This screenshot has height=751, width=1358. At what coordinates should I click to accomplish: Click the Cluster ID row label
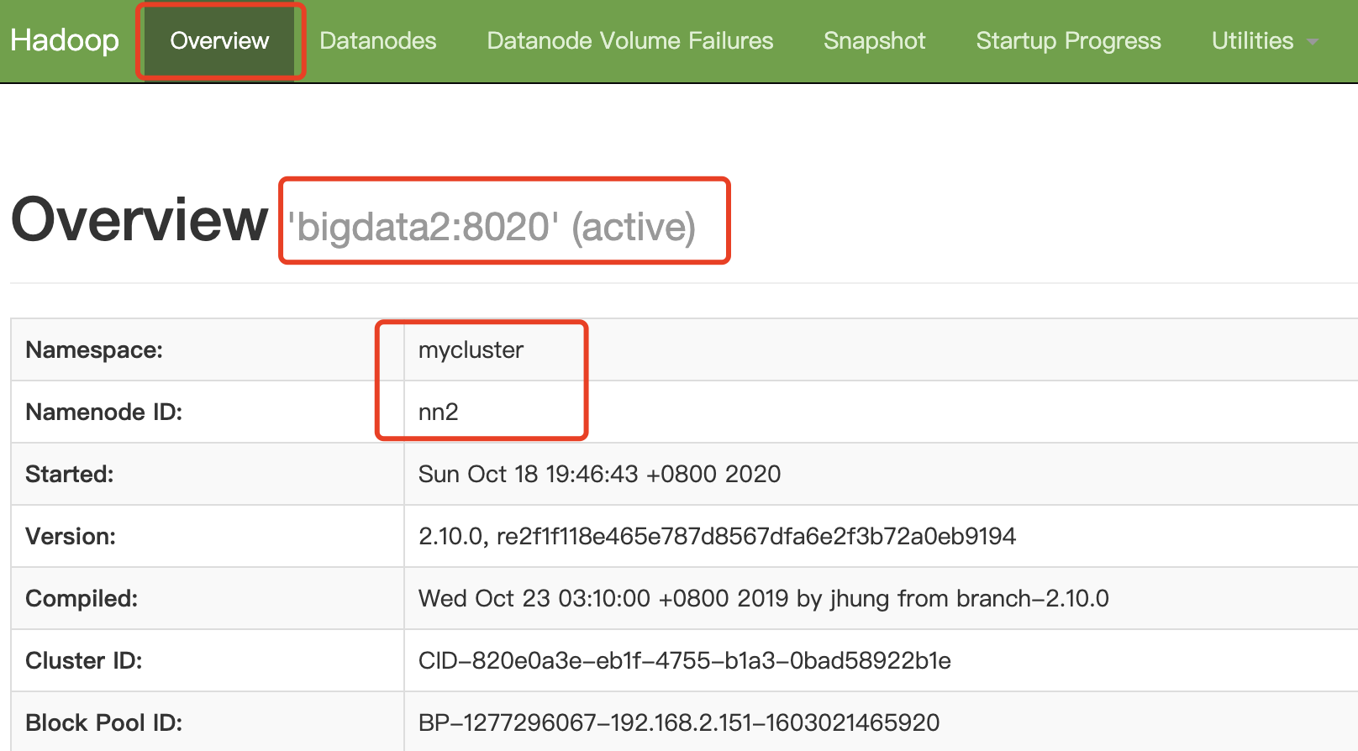pos(84,660)
